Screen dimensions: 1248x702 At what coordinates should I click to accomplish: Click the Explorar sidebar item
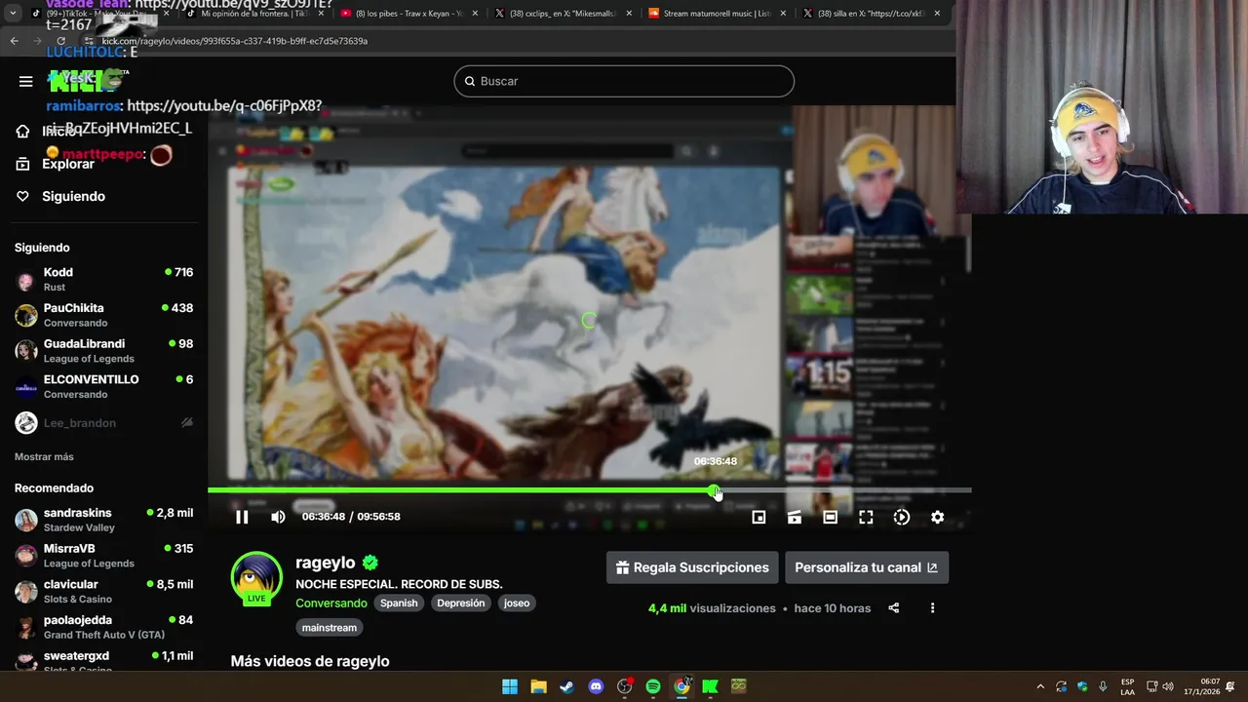55,164
